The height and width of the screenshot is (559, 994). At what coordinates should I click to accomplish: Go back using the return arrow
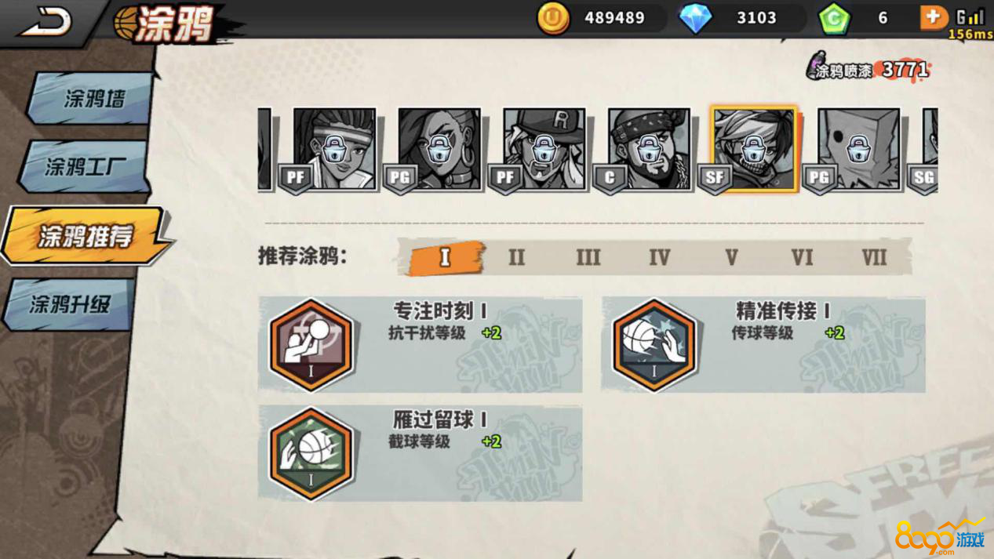click(x=46, y=21)
